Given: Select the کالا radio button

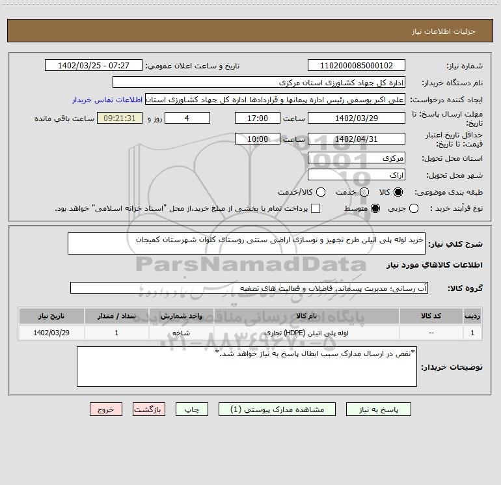Looking at the screenshot, I should tap(398, 192).
